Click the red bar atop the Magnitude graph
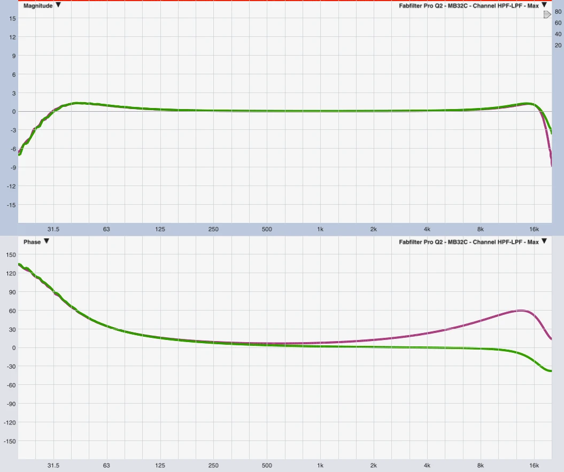Image resolution: width=564 pixels, height=472 pixels. pos(282,1)
